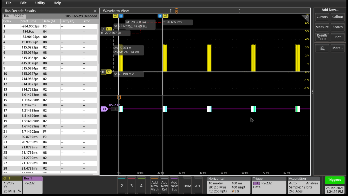Viewport: 348px width, 196px height.
Task: Click the orange trigger position marker
Action: [119, 97]
